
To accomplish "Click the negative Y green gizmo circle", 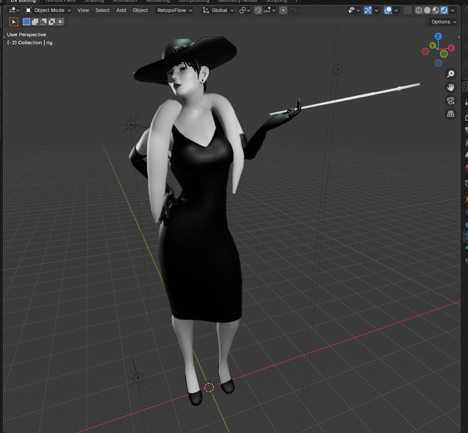I will coord(444,54).
